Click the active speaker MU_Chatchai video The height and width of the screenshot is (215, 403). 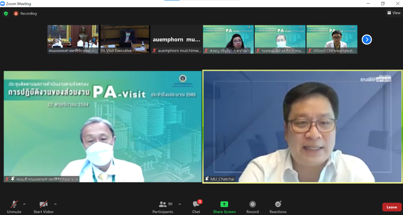(x=303, y=127)
